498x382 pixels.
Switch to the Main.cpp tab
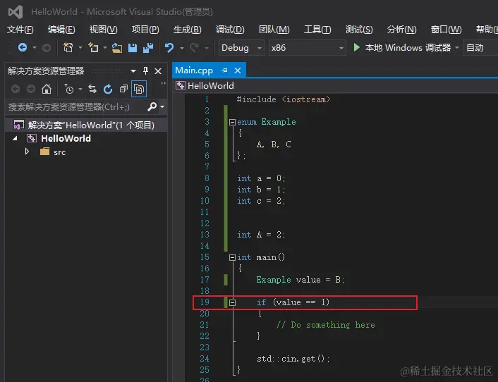194,70
